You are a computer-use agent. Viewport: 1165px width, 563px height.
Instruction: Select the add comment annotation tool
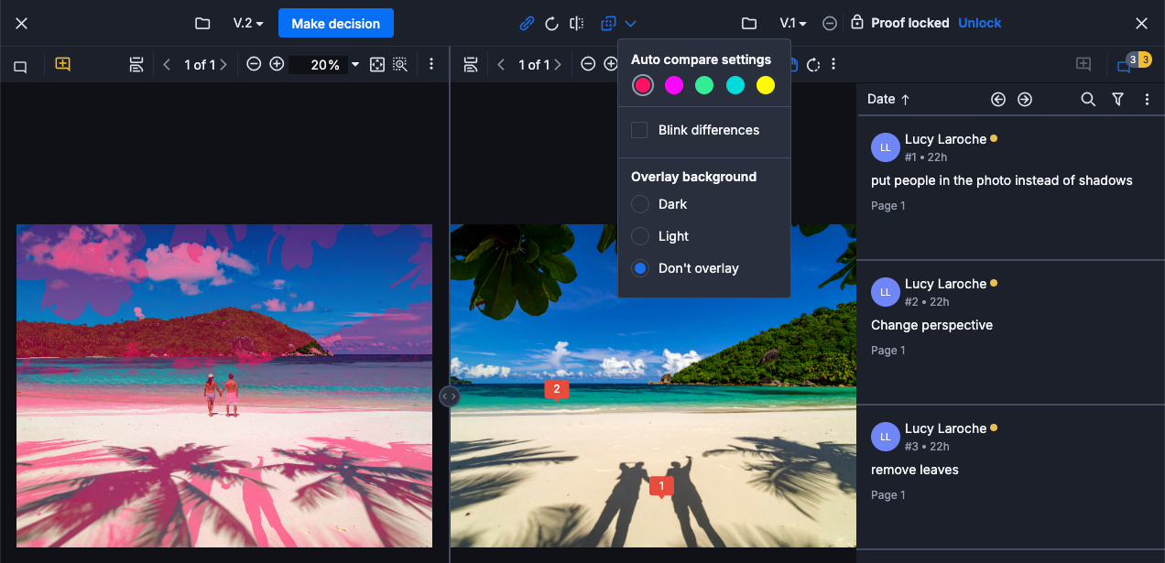(x=62, y=64)
